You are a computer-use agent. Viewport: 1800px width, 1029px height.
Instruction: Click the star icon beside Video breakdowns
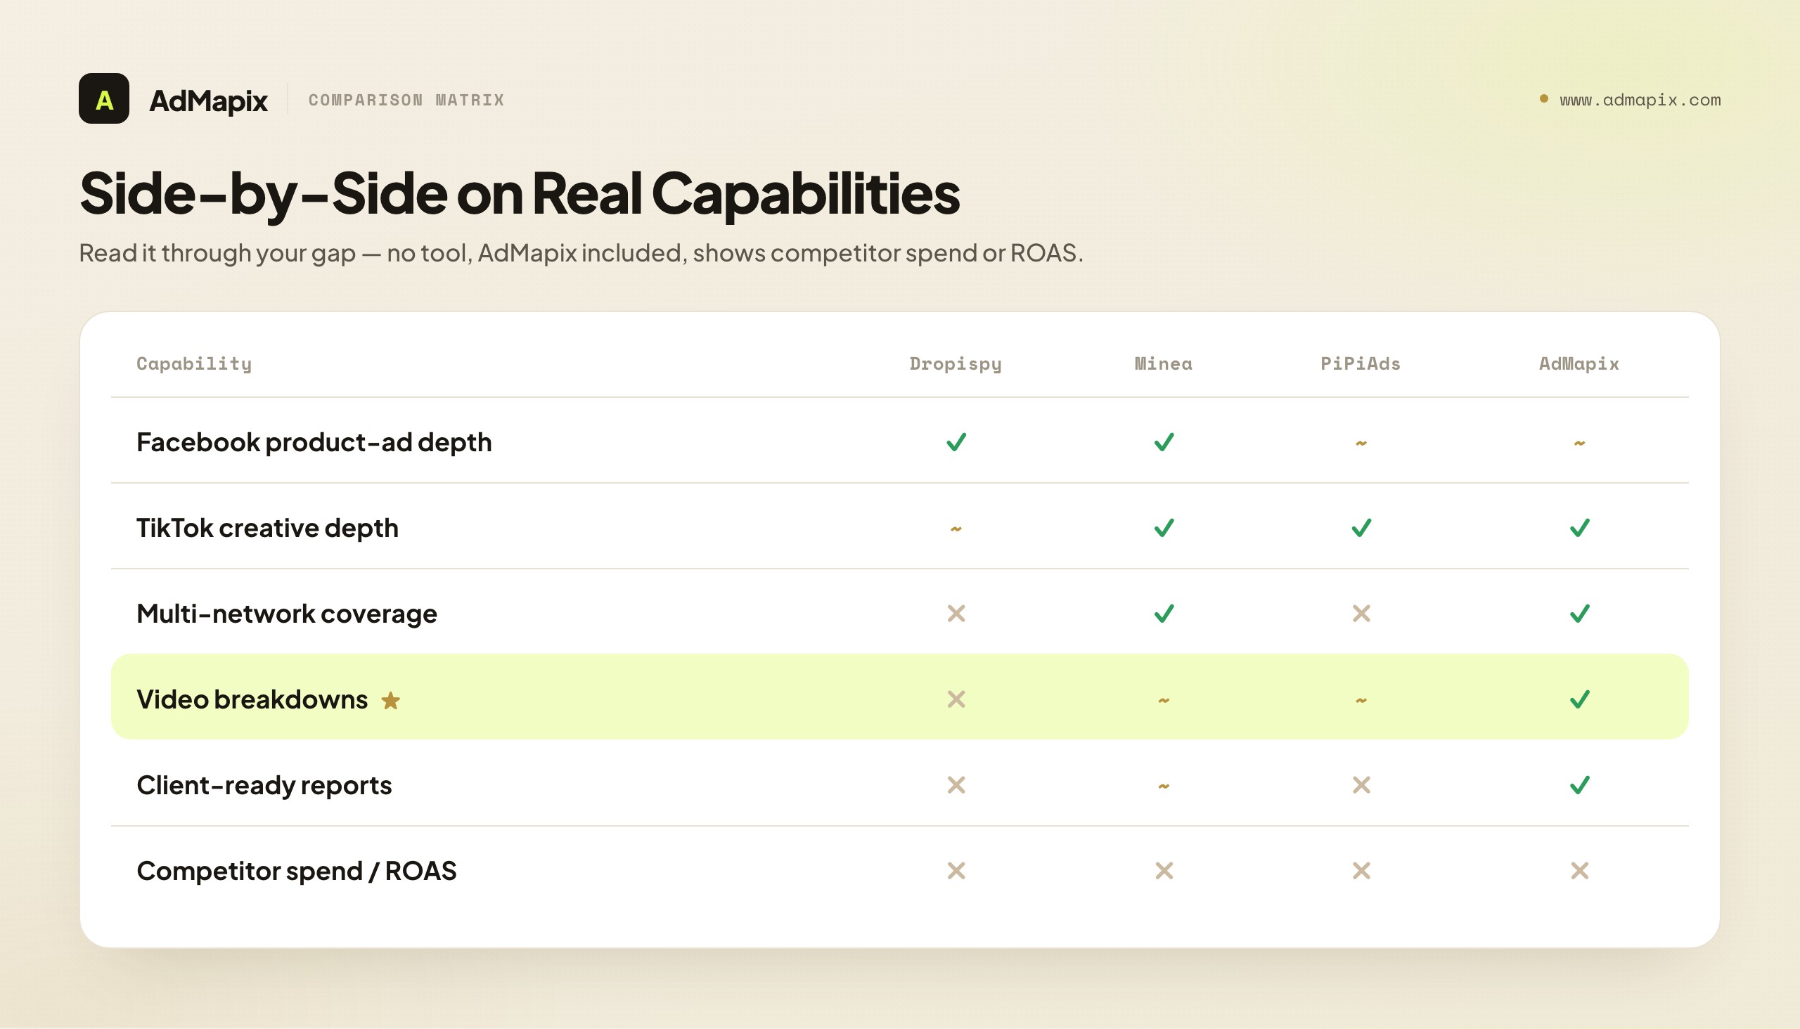390,700
